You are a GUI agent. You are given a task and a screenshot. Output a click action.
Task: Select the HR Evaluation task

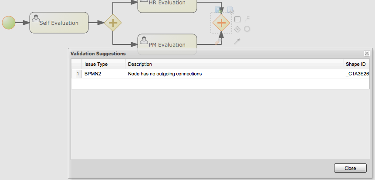[x=167, y=3]
